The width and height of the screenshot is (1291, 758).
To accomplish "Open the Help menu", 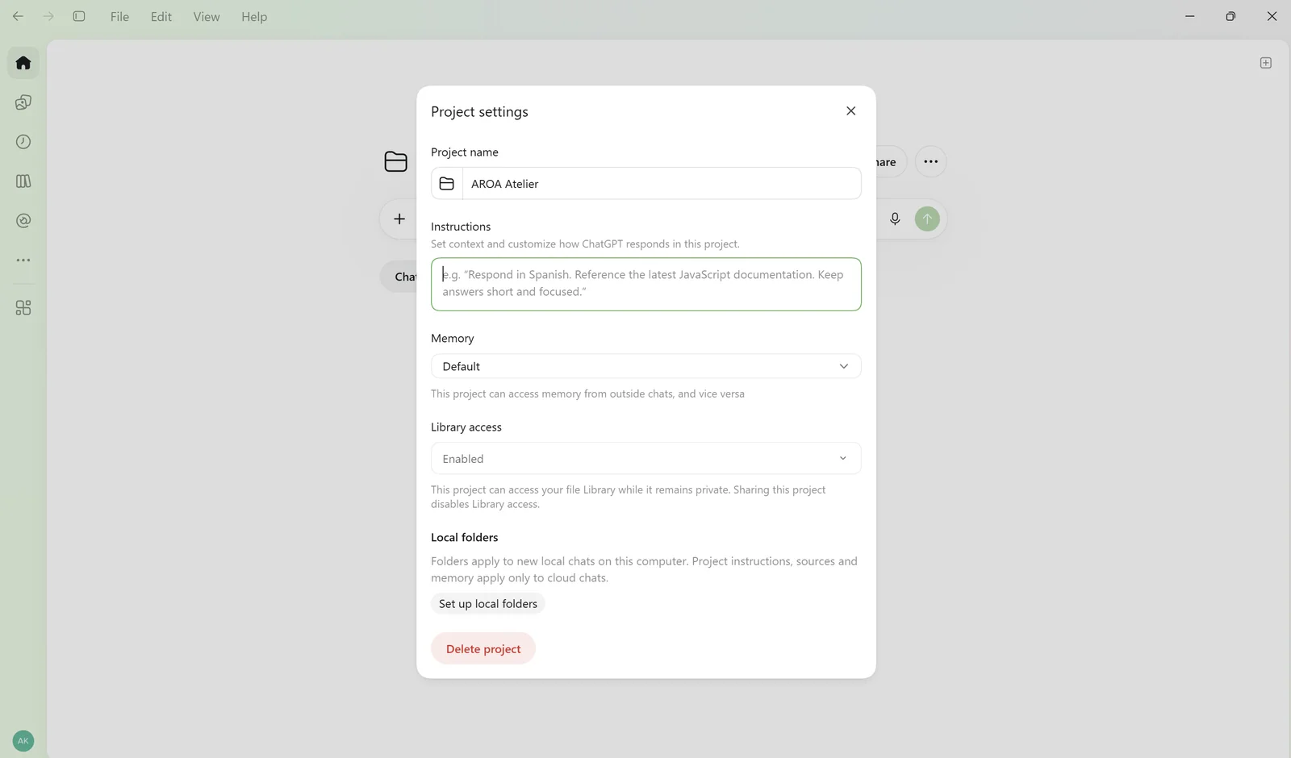I will (254, 16).
